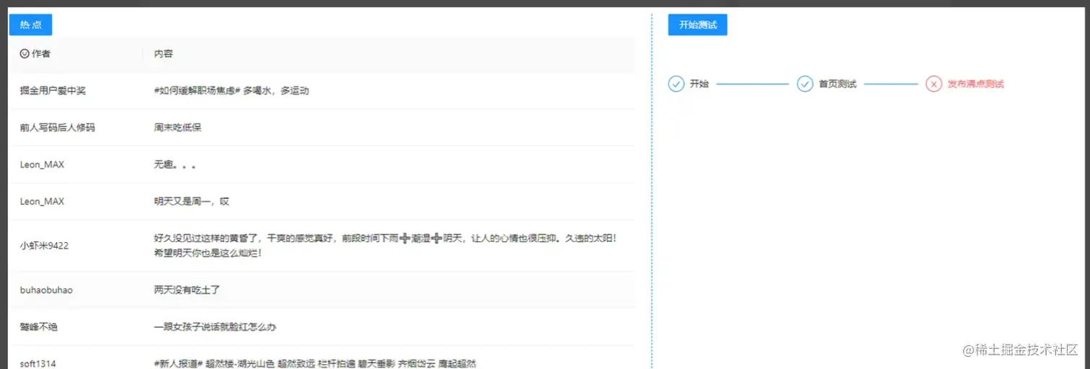Select the 发布沸点测试 failed step label

click(x=976, y=84)
